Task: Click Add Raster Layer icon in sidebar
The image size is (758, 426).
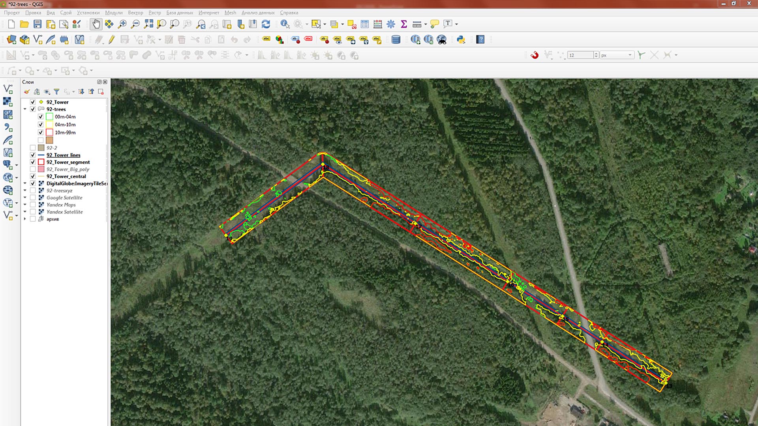Action: point(8,101)
